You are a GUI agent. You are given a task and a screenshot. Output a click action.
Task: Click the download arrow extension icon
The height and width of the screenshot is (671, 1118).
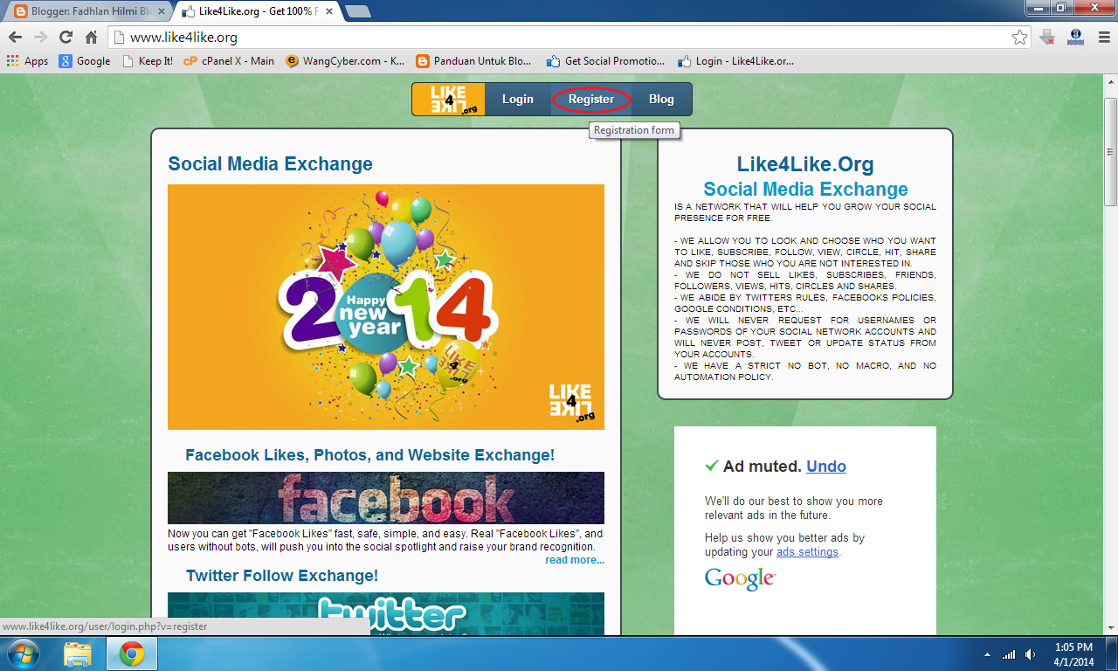1047,38
